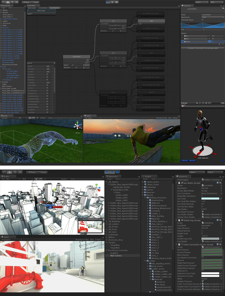This screenshot has height=296, width=225.
Task: Click the AntennaTree mesh asset icon
Action: point(150,200)
